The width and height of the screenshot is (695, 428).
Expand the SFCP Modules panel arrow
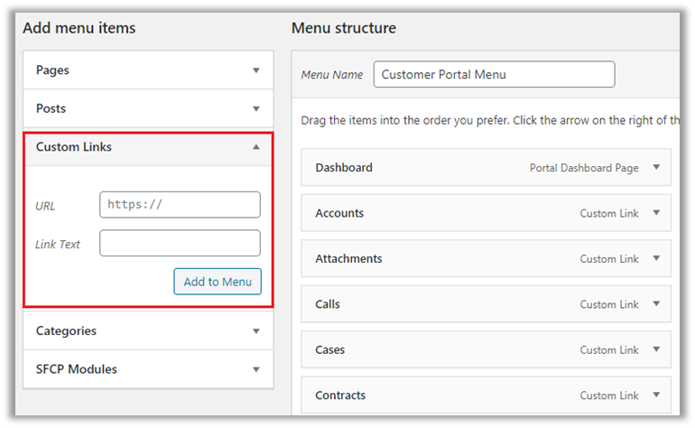[256, 369]
